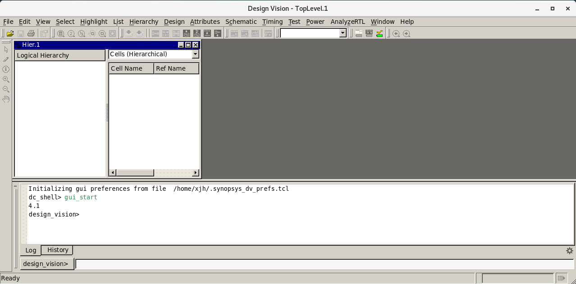Select the Zoom In magnifier tool
Screen dimensions: 576x284
(6, 79)
